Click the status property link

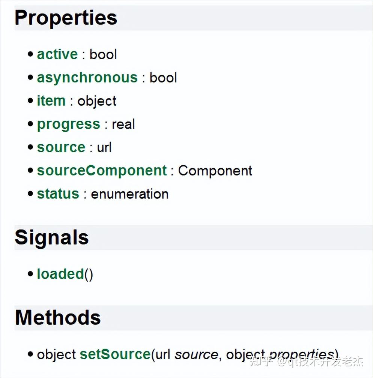point(58,194)
